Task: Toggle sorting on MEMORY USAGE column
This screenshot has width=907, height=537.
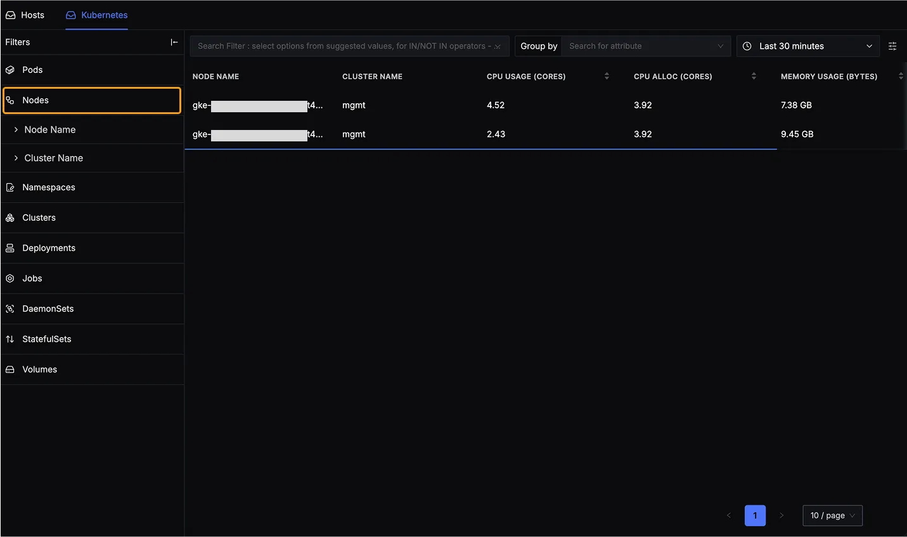Action: pos(901,76)
